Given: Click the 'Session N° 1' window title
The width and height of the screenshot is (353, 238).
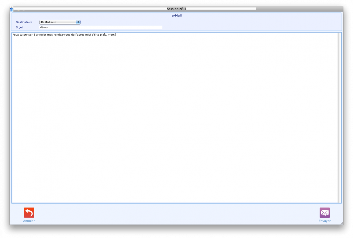Looking at the screenshot, I should tap(176, 9).
